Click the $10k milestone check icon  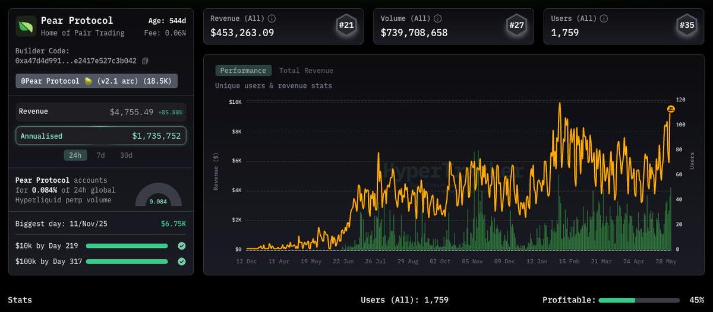coord(182,246)
